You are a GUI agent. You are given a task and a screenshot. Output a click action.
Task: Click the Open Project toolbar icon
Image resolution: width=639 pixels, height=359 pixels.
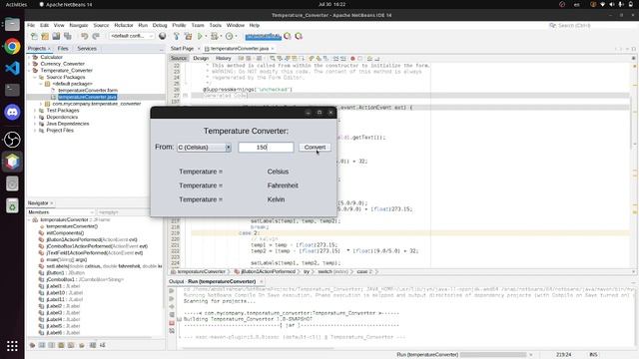point(56,36)
